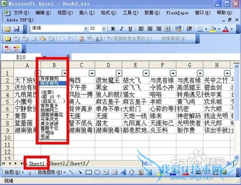Viewport: 241px width, 185px height.
Task: Select the Line drawing tool
Action: pyautogui.click(x=71, y=172)
